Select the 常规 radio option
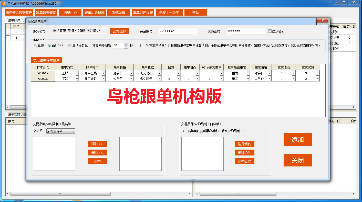 point(35,46)
